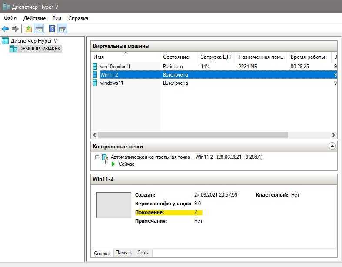Screen dimensions: 342x267
Task: Click the VM list scroll right arrow
Action: pyautogui.click(x=333, y=135)
